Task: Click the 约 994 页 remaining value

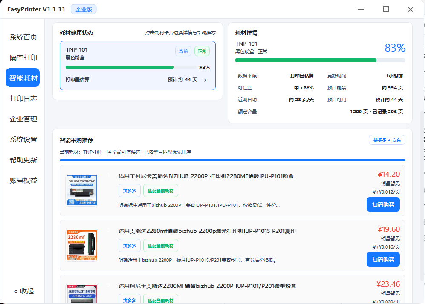Action: [392, 88]
